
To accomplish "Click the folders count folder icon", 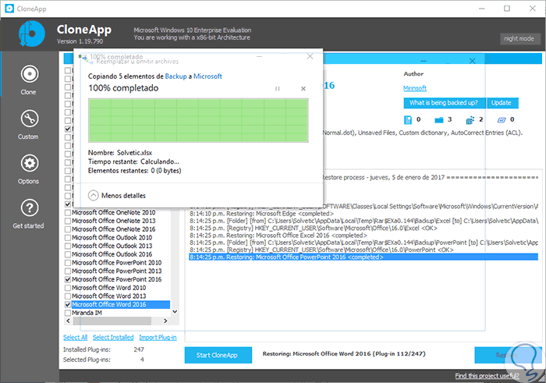I will click(x=438, y=120).
